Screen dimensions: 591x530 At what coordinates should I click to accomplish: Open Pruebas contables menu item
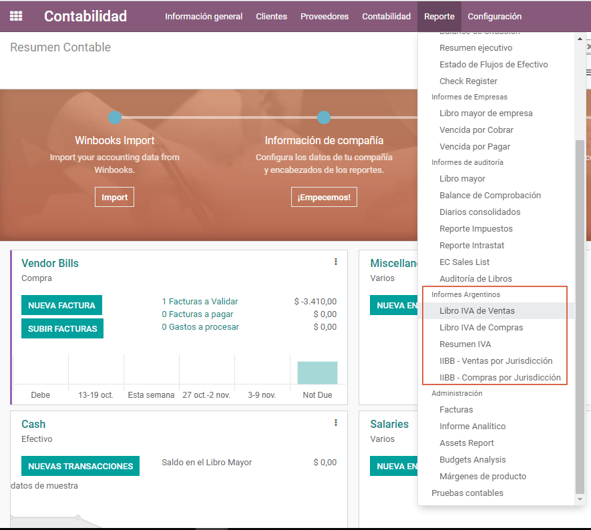coord(467,493)
